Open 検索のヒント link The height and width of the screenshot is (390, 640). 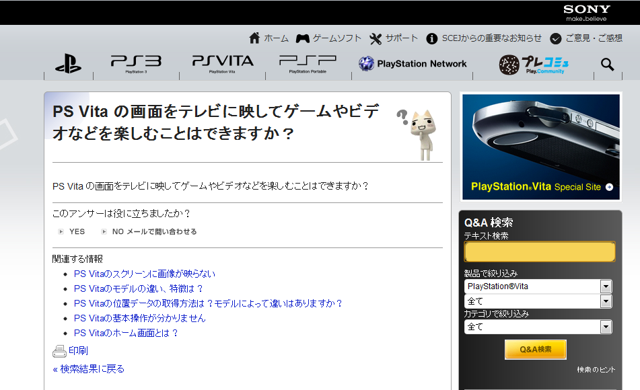coord(596,370)
